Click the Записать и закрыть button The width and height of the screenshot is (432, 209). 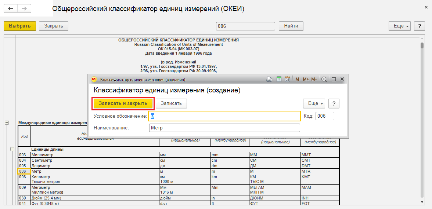[123, 103]
